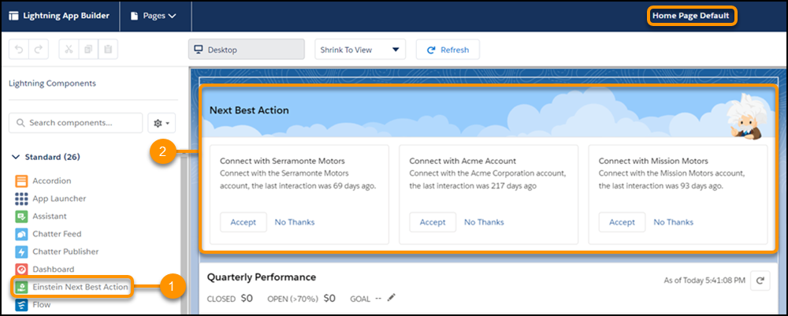Viewport: 788px width, 316px height.
Task: Open the Shrink To View dropdown
Action: point(360,50)
